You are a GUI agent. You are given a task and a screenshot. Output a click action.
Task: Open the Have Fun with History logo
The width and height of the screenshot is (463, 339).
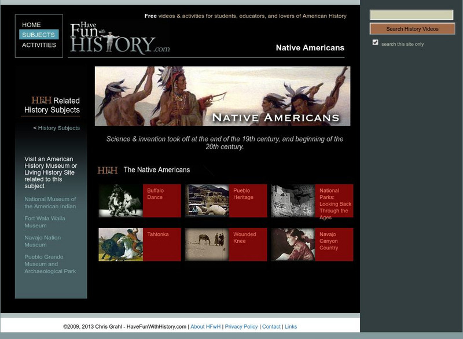click(x=120, y=38)
